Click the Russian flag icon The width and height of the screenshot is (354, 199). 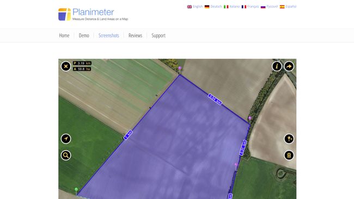click(263, 7)
